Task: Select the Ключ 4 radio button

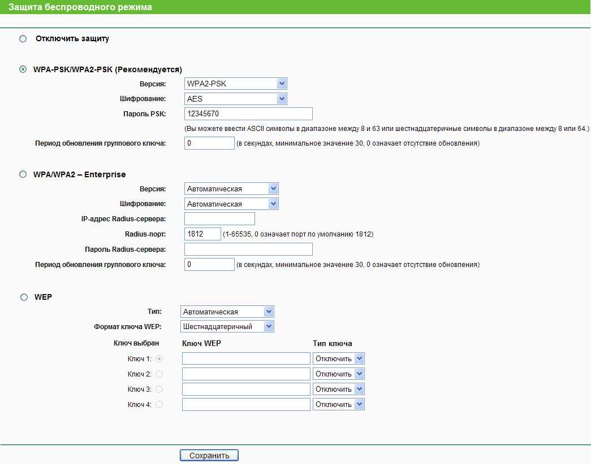Action: [159, 404]
